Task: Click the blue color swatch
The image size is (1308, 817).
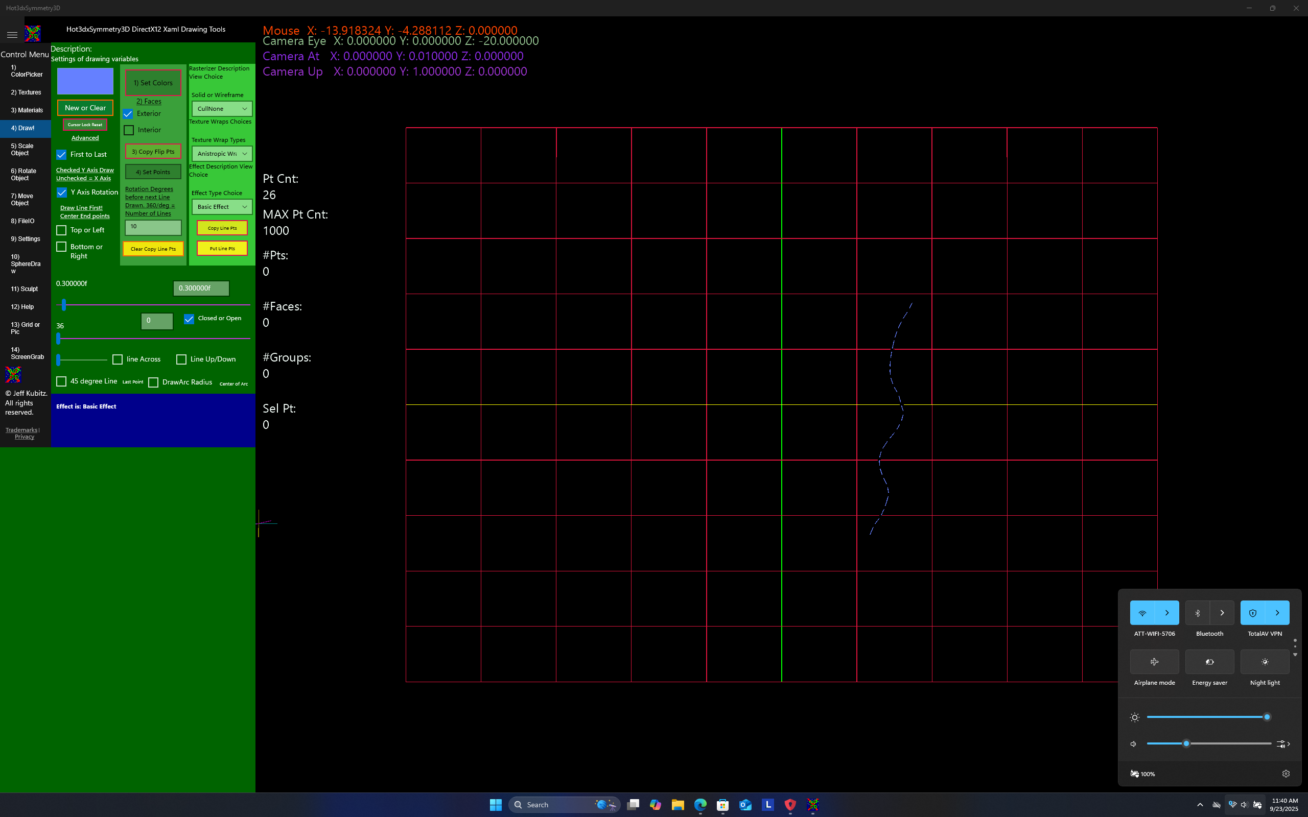Action: [x=84, y=81]
